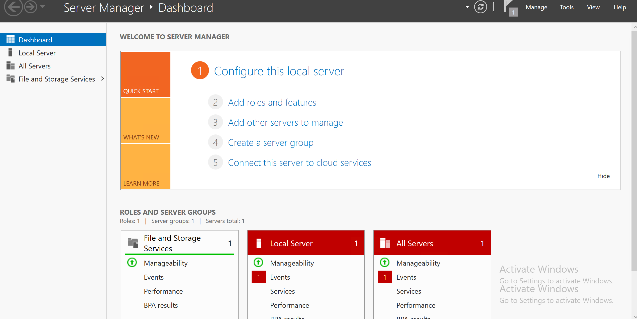Click the forward navigation arrow icon
This screenshot has height=319, width=637.
click(31, 7)
